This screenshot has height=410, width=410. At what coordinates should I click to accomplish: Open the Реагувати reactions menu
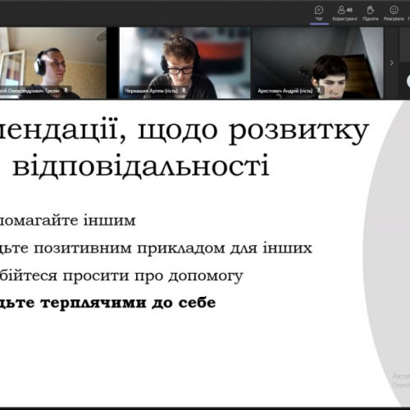coord(394,13)
